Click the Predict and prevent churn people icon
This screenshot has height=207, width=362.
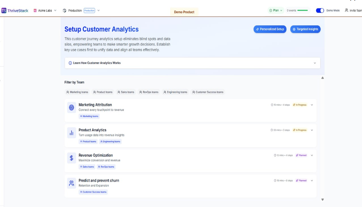click(71, 183)
